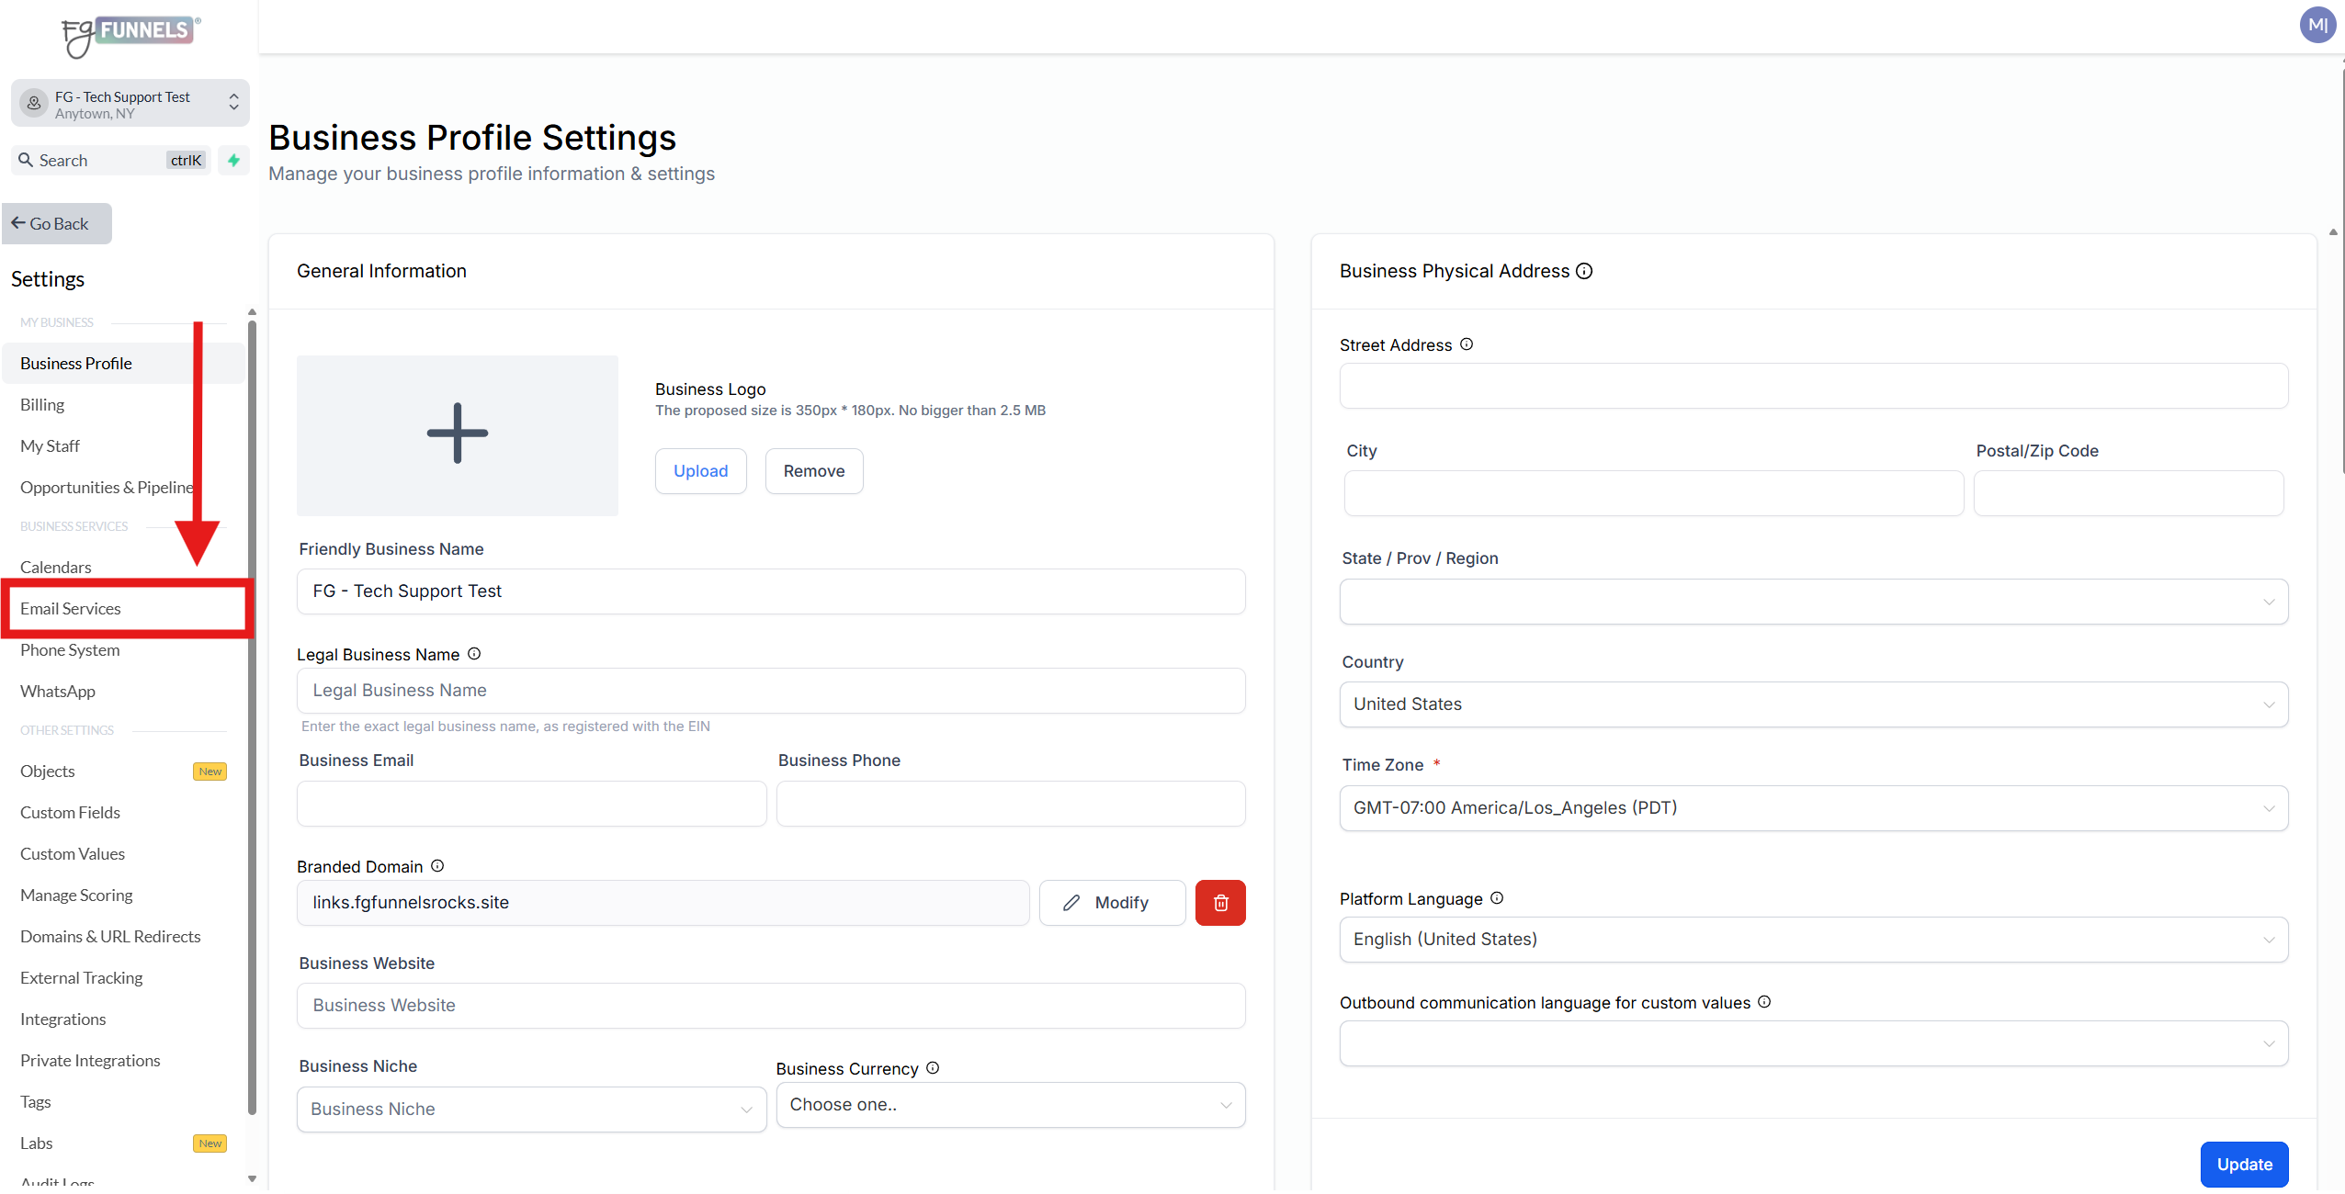
Task: Open the Country dropdown
Action: 1813,704
